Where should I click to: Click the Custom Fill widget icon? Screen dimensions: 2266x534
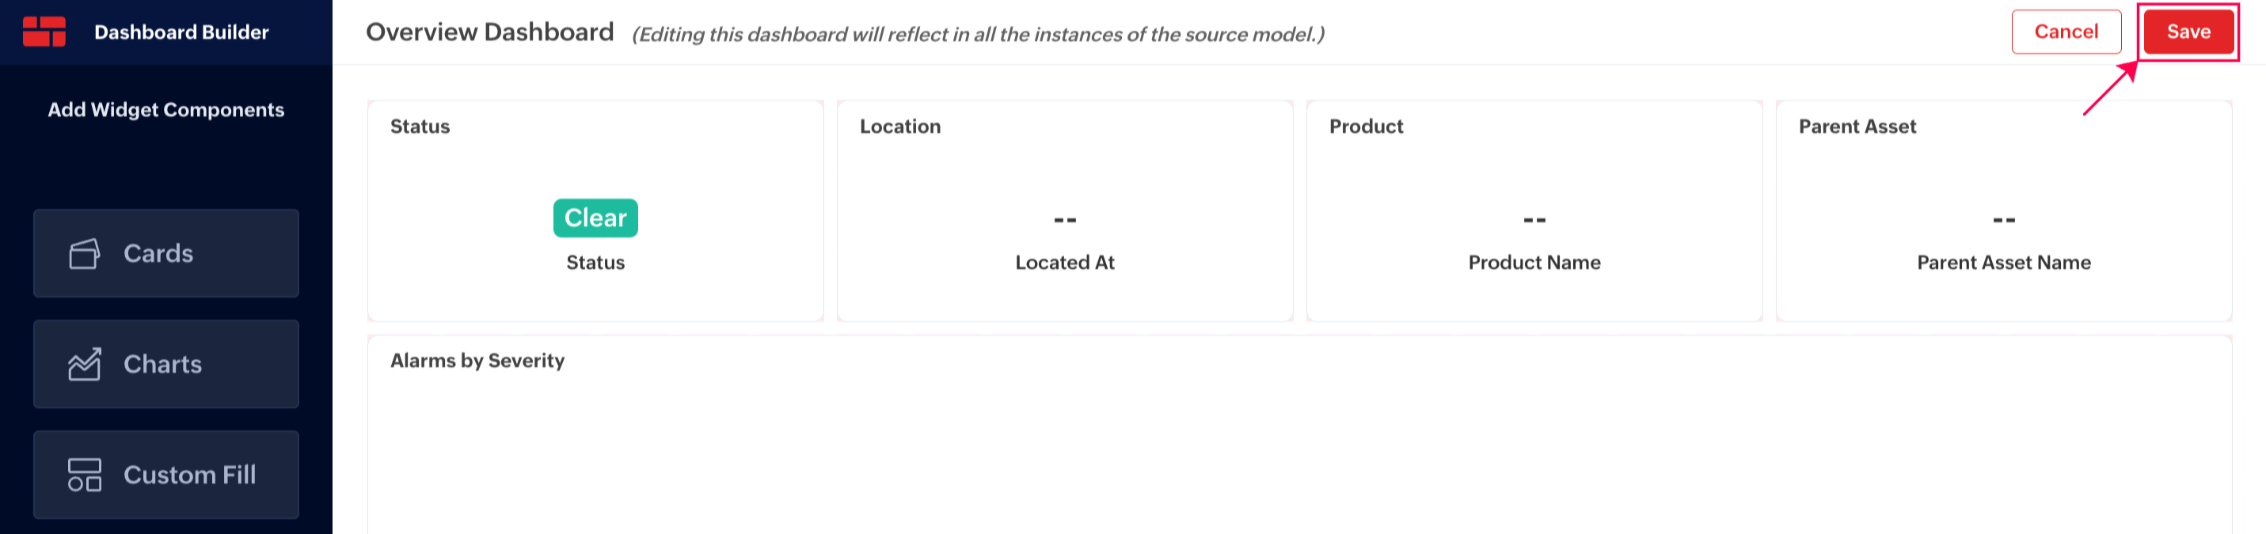tap(85, 475)
